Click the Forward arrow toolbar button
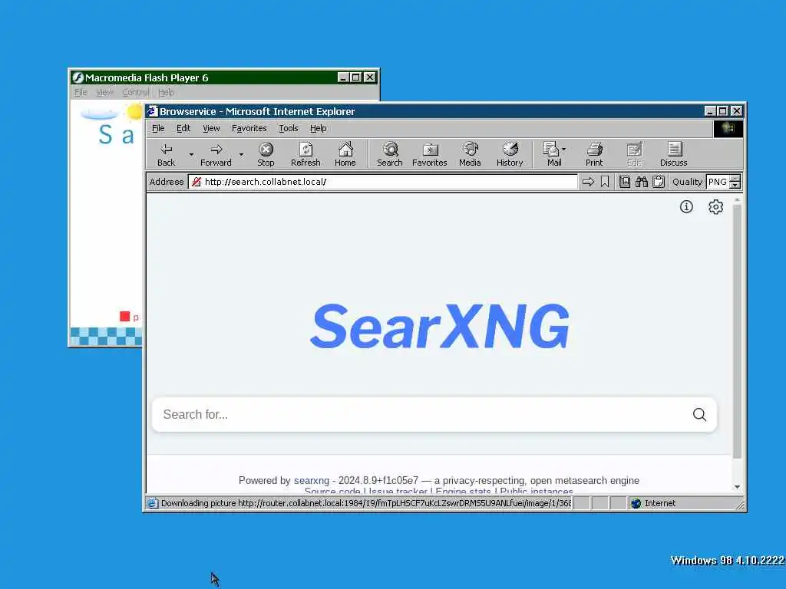Viewport: 786px width, 589px height. tap(216, 154)
